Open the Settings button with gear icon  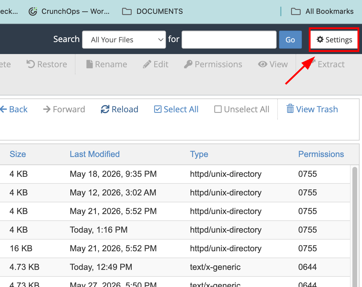point(334,40)
